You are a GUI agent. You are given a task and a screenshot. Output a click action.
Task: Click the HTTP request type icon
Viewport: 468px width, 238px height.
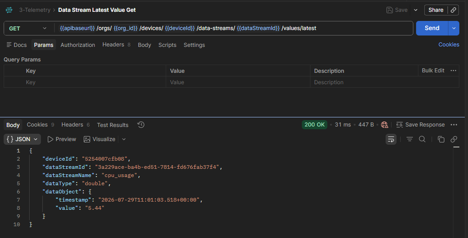pos(9,10)
